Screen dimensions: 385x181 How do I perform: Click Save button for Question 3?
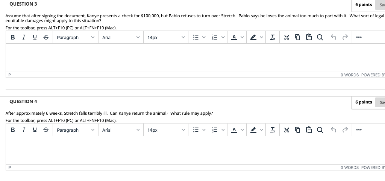[380, 5]
